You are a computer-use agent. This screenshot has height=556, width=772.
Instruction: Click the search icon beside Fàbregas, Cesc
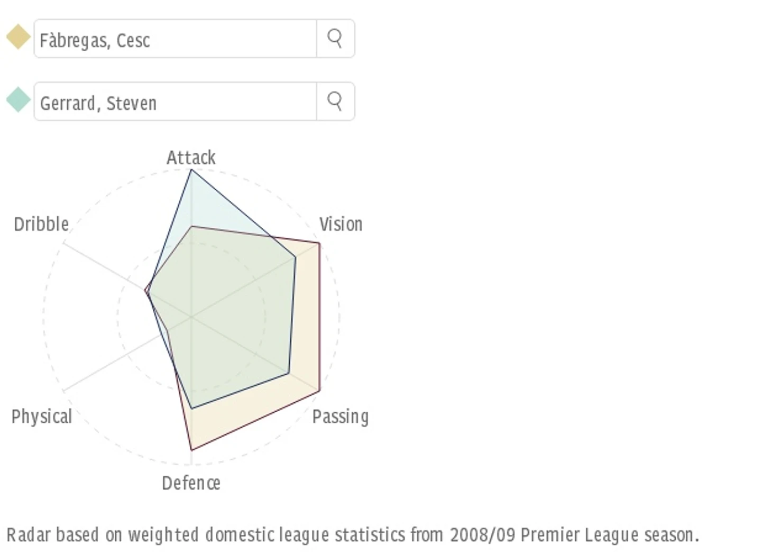pyautogui.click(x=335, y=39)
